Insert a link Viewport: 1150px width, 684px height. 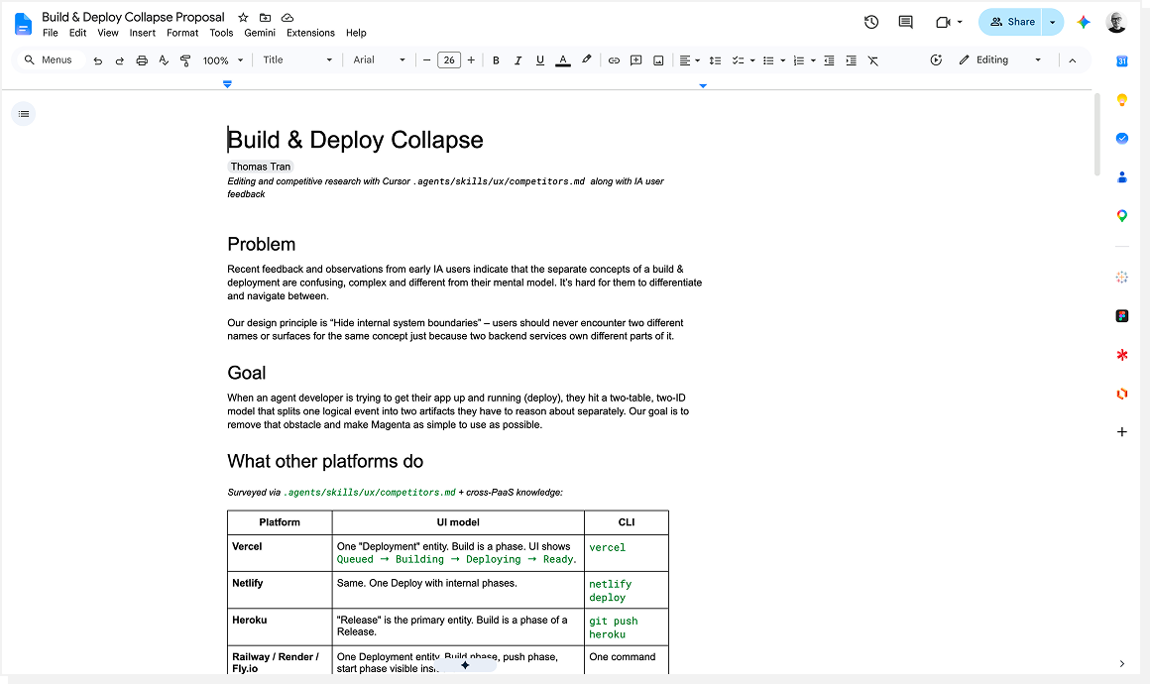[x=614, y=60]
